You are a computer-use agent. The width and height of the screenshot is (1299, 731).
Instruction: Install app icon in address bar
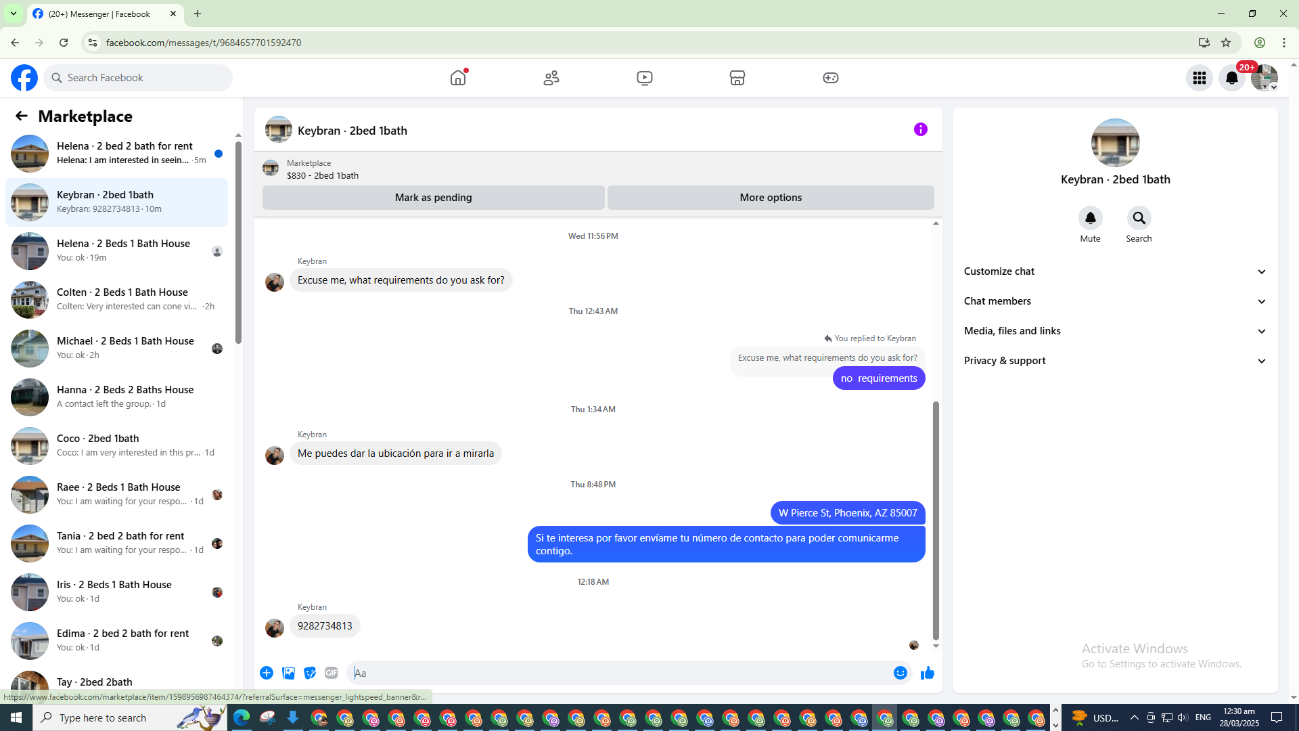pos(1204,43)
